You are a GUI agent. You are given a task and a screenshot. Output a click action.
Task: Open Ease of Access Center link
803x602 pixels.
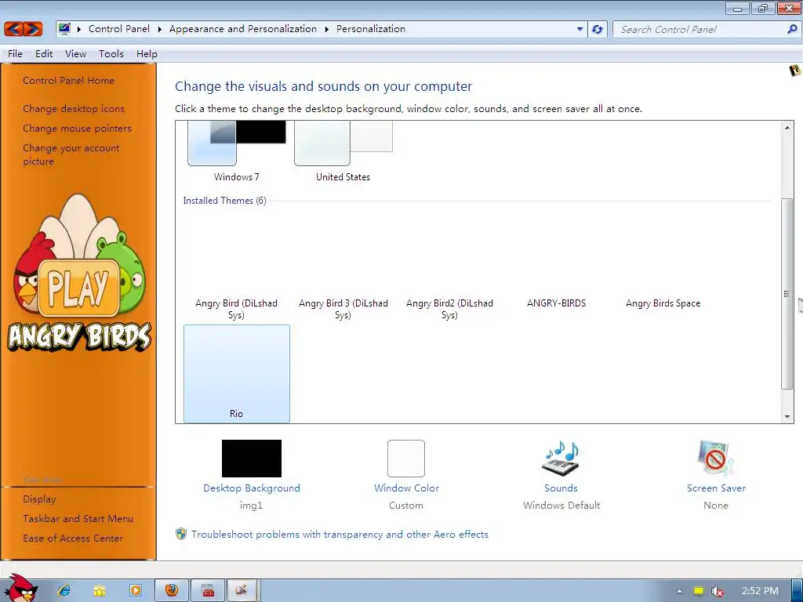click(x=73, y=538)
